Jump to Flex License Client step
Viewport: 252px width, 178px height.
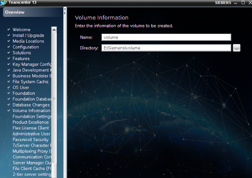tap(31, 128)
